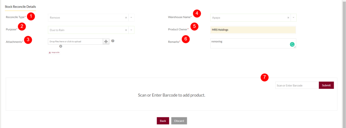Click the Assign to Bin attachment thumbnail
Screen dimensions: 346x128
(x=54, y=53)
